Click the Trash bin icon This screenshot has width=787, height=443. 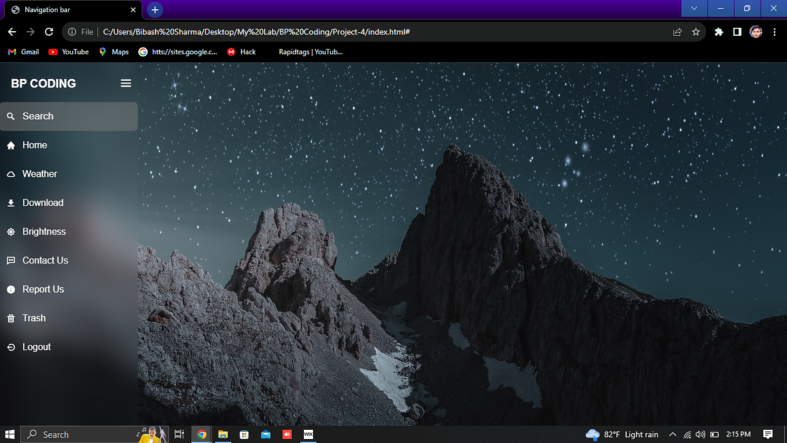click(11, 319)
